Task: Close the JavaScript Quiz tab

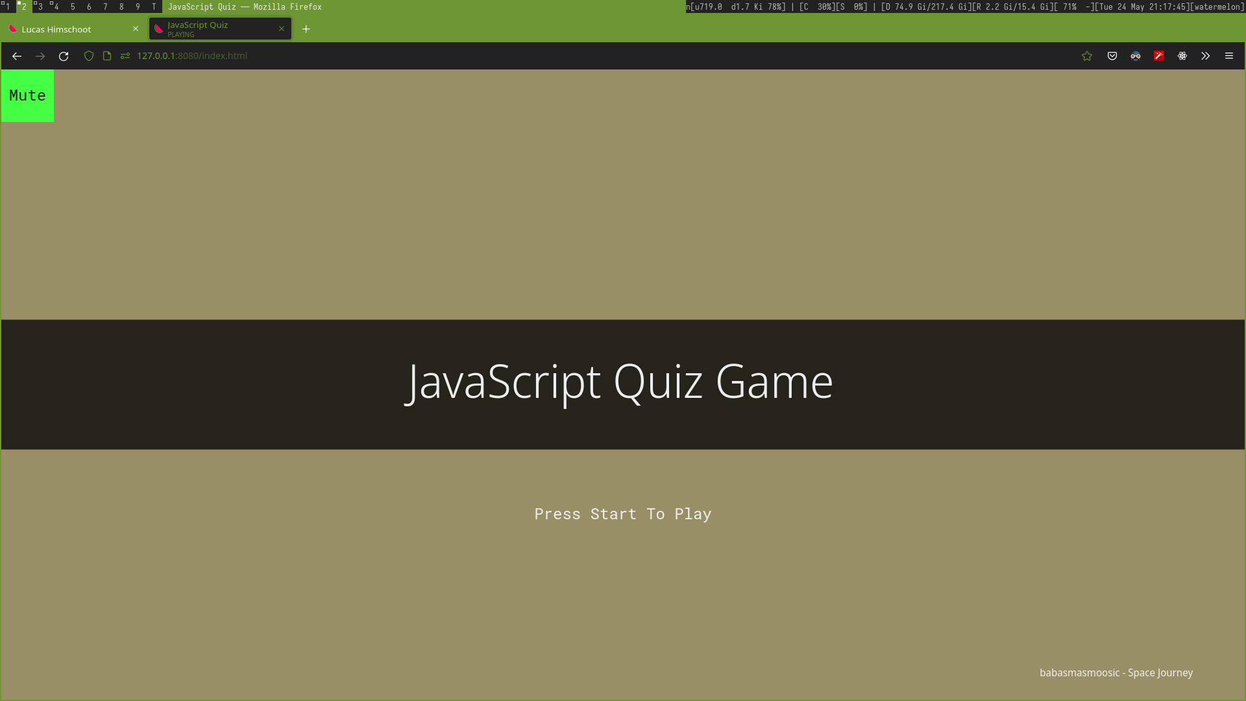Action: (x=282, y=29)
